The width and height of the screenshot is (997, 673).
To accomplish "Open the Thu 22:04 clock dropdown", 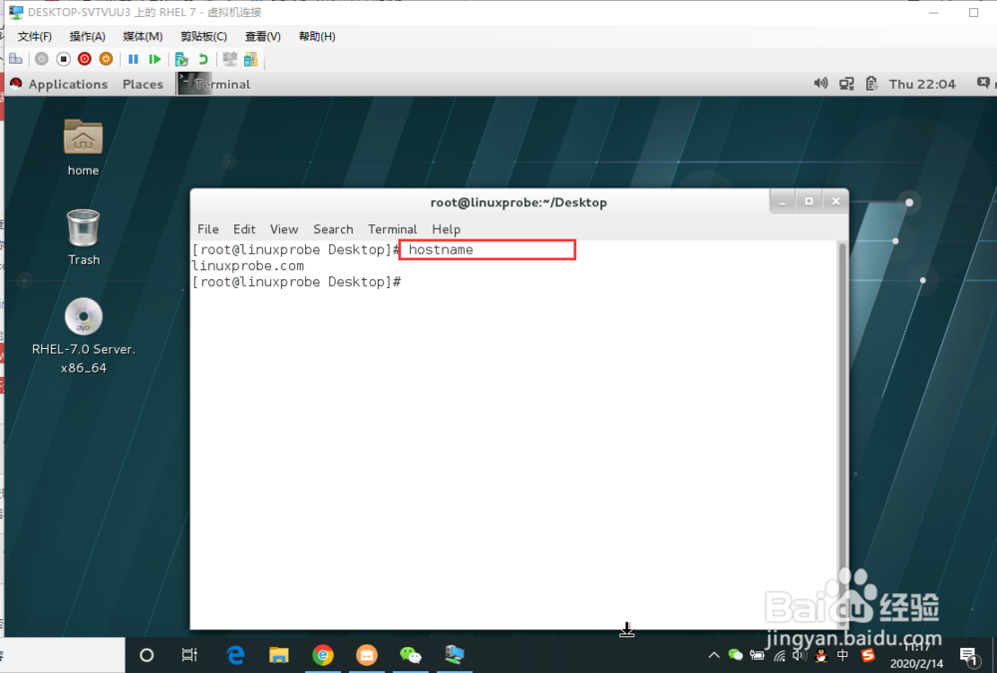I will (921, 84).
